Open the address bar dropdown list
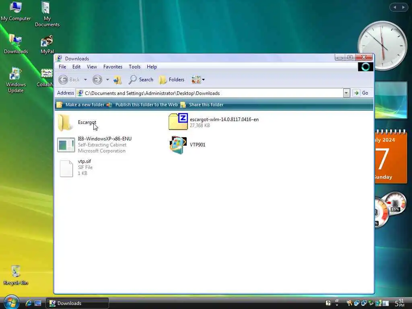This screenshot has width=412, height=309. pyautogui.click(x=346, y=93)
